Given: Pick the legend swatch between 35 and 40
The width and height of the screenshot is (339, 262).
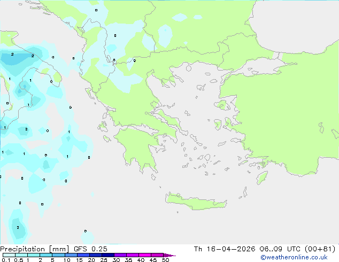Looking at the screenshot, I should tap(133, 255).
